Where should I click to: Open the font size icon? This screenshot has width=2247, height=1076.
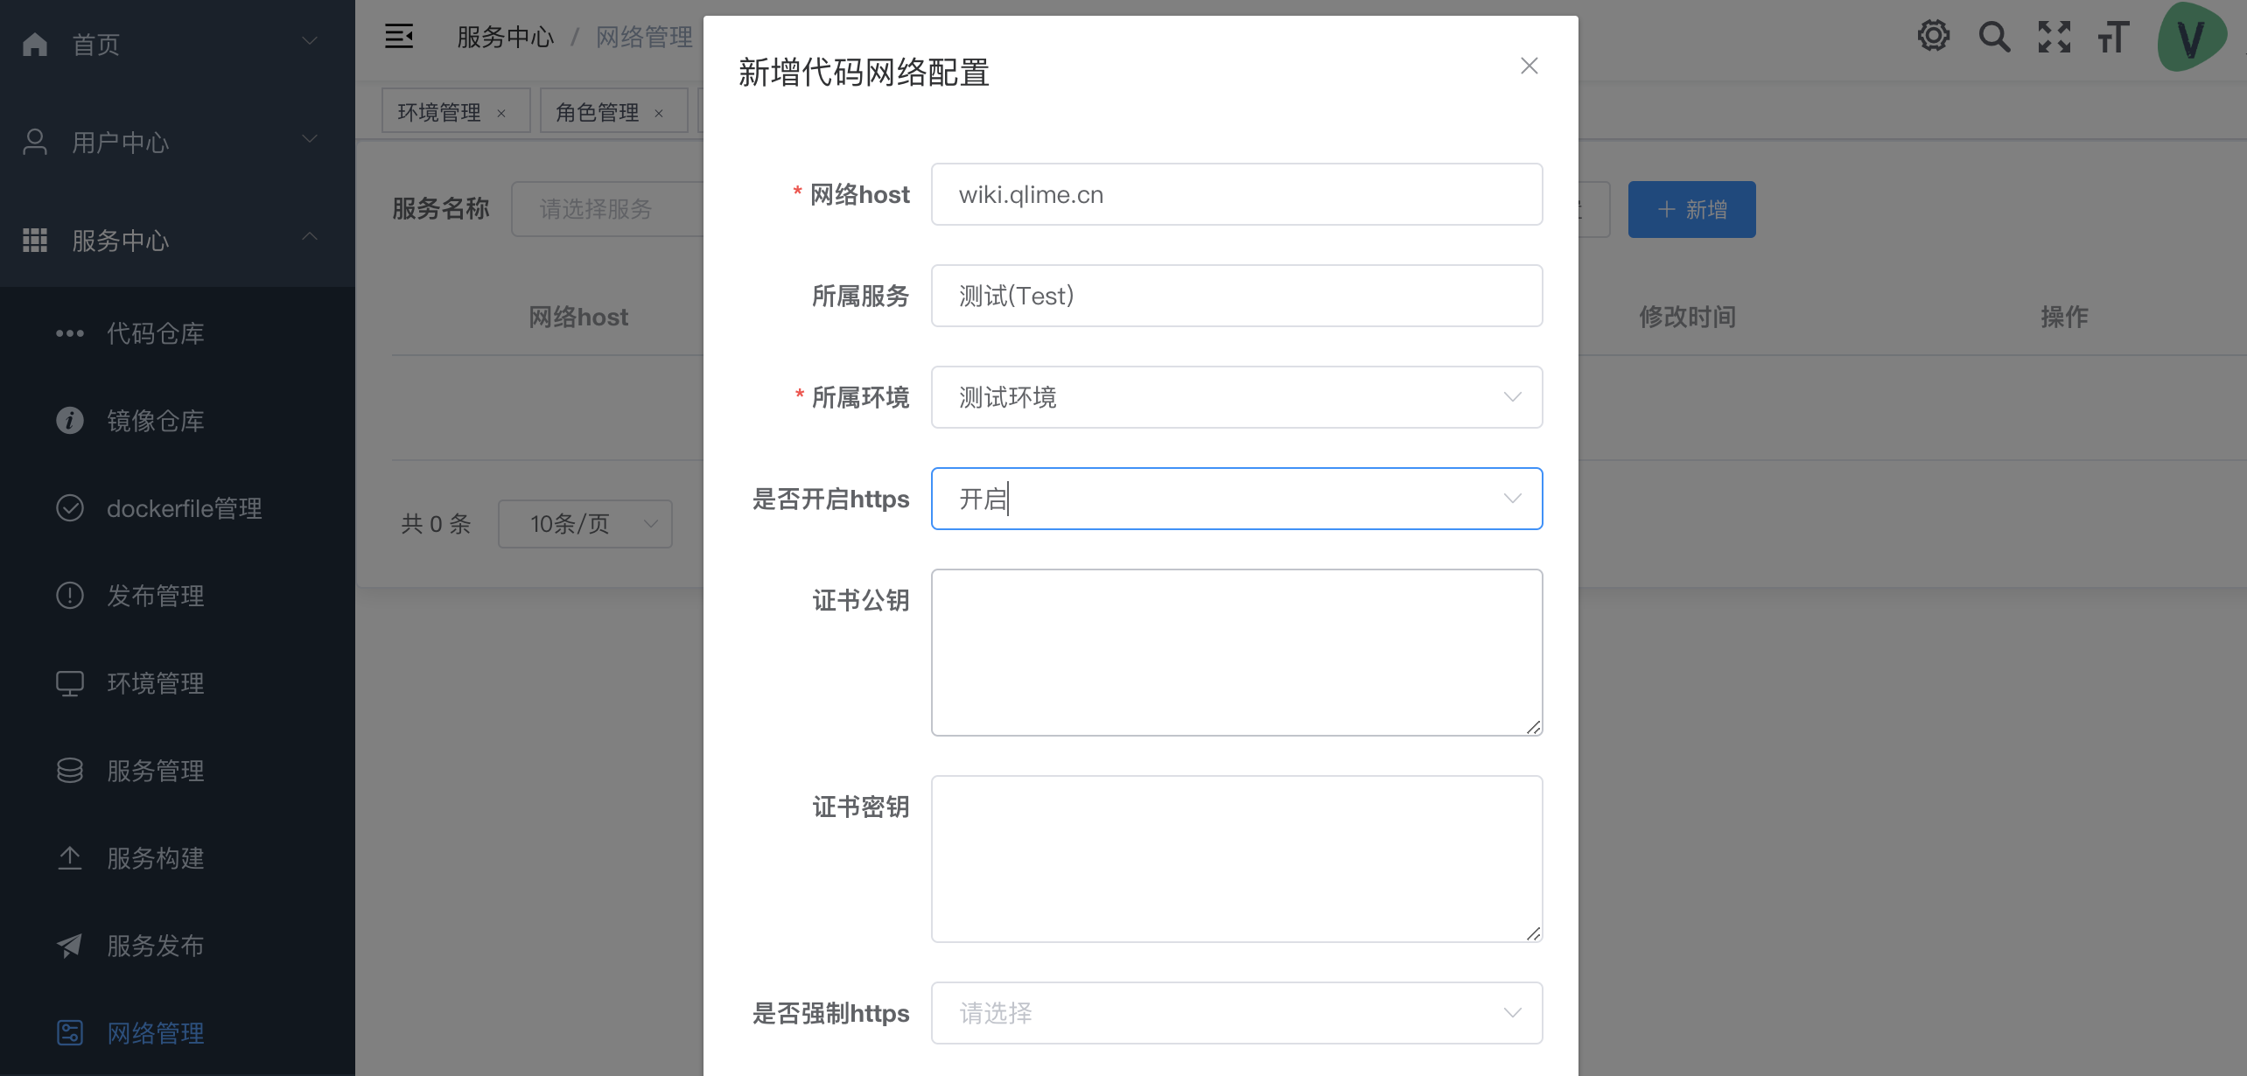2113,37
